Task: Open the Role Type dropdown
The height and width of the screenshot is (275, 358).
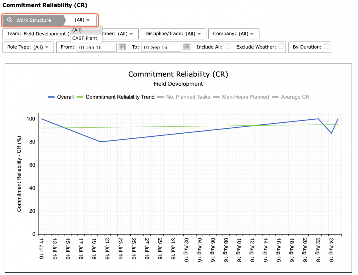Action: click(28, 47)
